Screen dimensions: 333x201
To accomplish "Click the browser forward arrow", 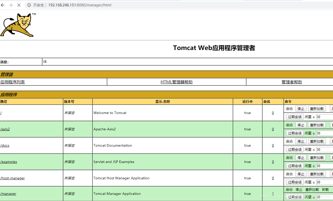I will [11, 5].
